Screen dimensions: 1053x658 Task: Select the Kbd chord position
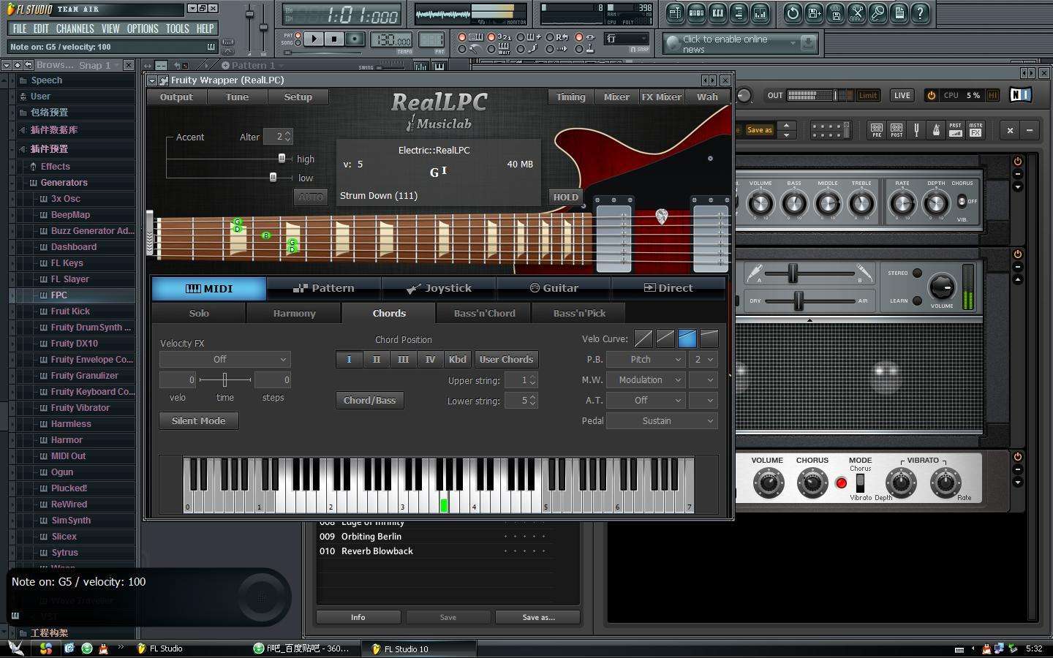[457, 360]
